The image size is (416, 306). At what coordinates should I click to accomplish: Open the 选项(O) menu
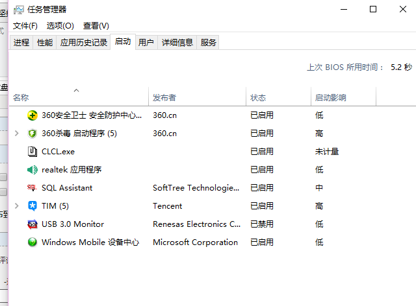click(x=60, y=26)
